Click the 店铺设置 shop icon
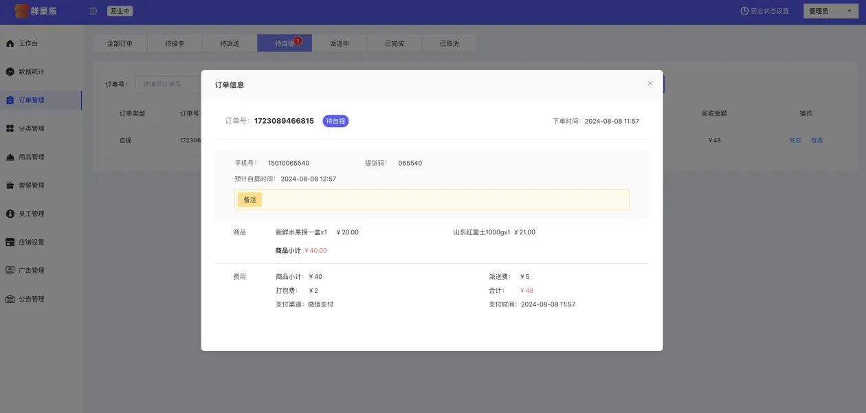The height and width of the screenshot is (413, 866). [x=10, y=242]
